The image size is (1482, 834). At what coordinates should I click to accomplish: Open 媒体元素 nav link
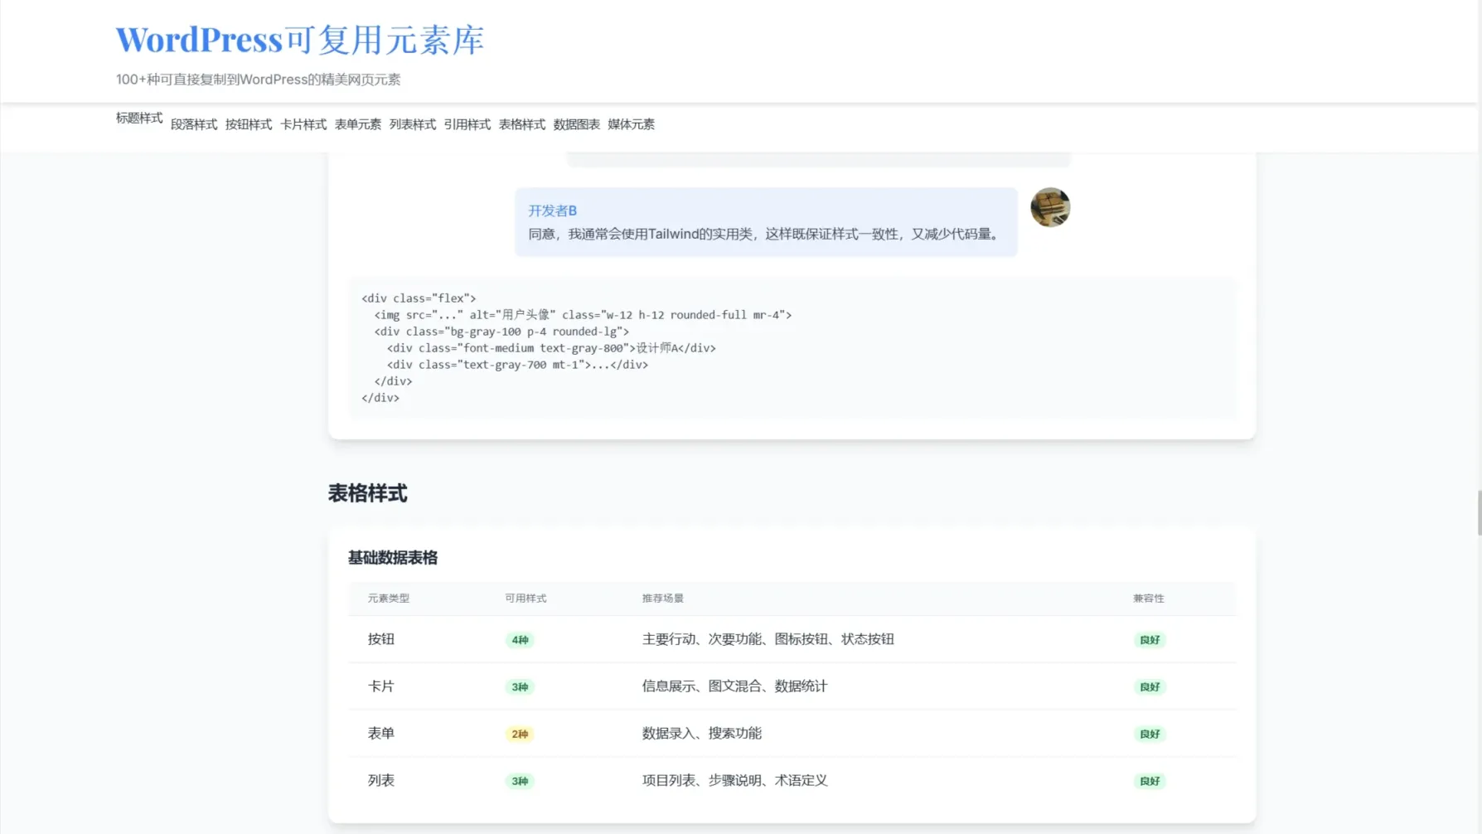(632, 124)
